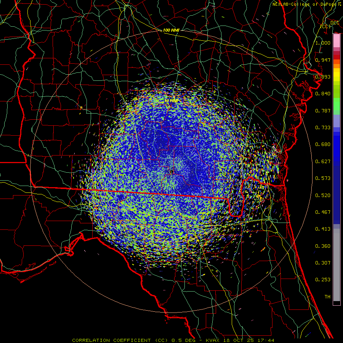This screenshot has height=343, width=343.
Task: Select the 0.893 legend value
Action: point(323,77)
